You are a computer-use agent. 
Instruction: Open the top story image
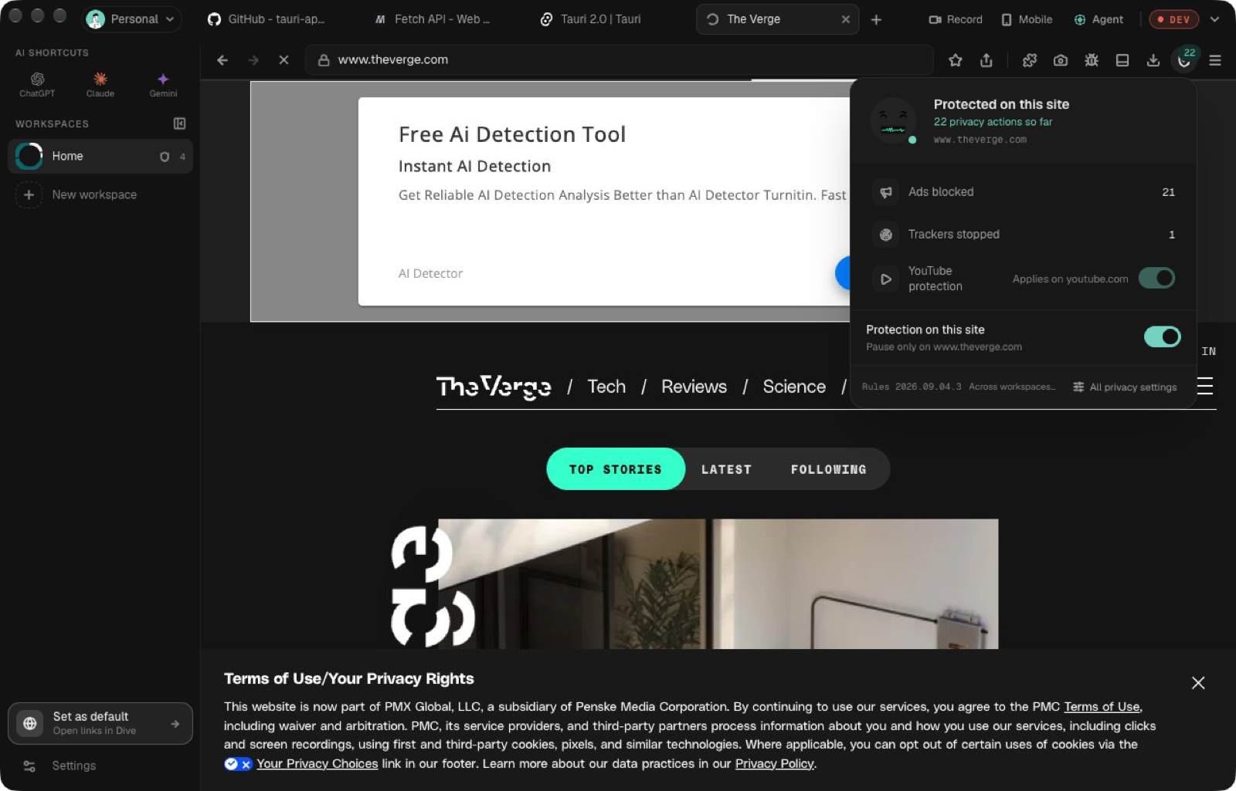pos(718,584)
